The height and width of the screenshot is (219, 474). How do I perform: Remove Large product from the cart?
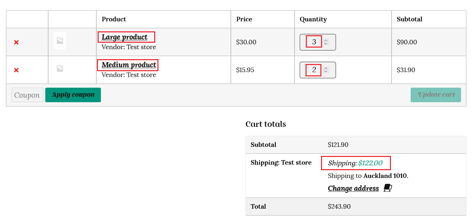tap(16, 42)
